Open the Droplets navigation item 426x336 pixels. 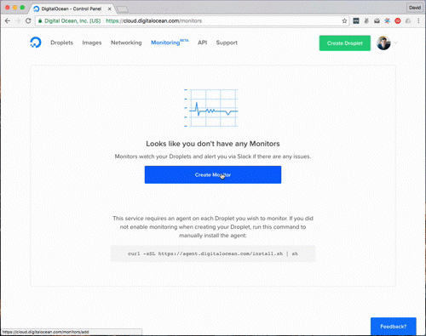(x=61, y=43)
